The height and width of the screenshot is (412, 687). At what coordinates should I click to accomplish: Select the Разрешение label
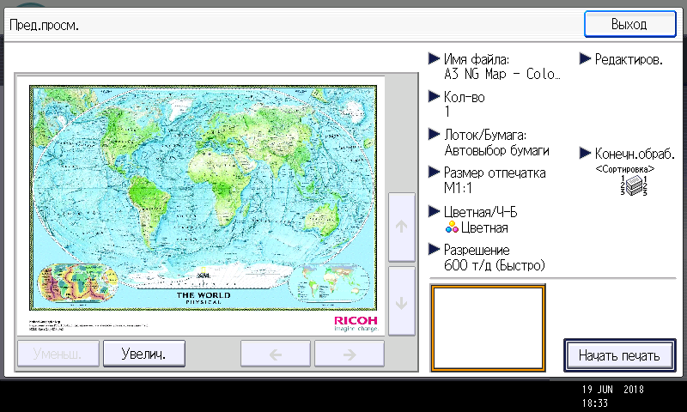[x=477, y=250]
